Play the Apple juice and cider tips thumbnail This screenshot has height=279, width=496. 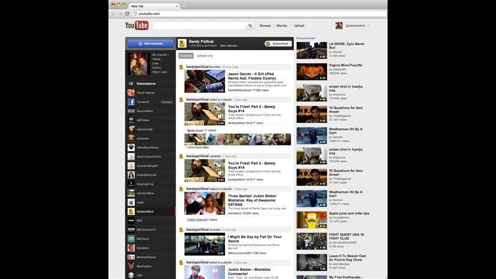[x=312, y=220]
